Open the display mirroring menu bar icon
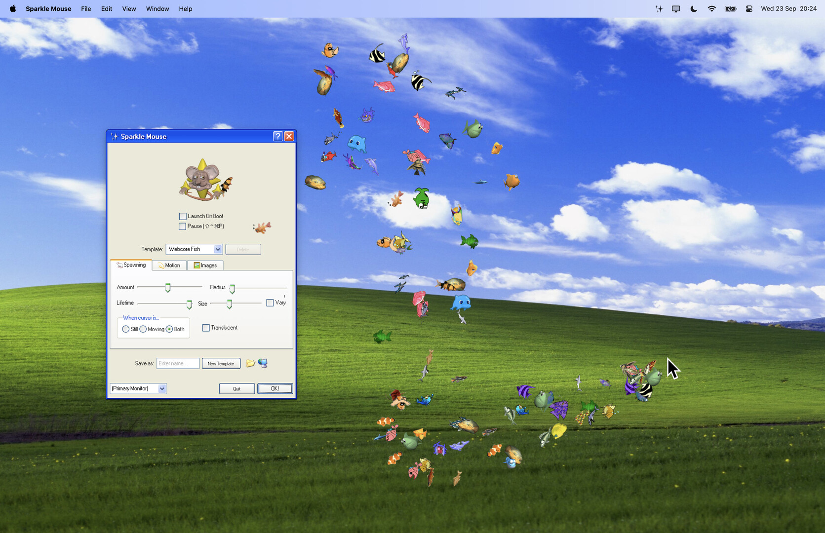825x533 pixels. [676, 9]
